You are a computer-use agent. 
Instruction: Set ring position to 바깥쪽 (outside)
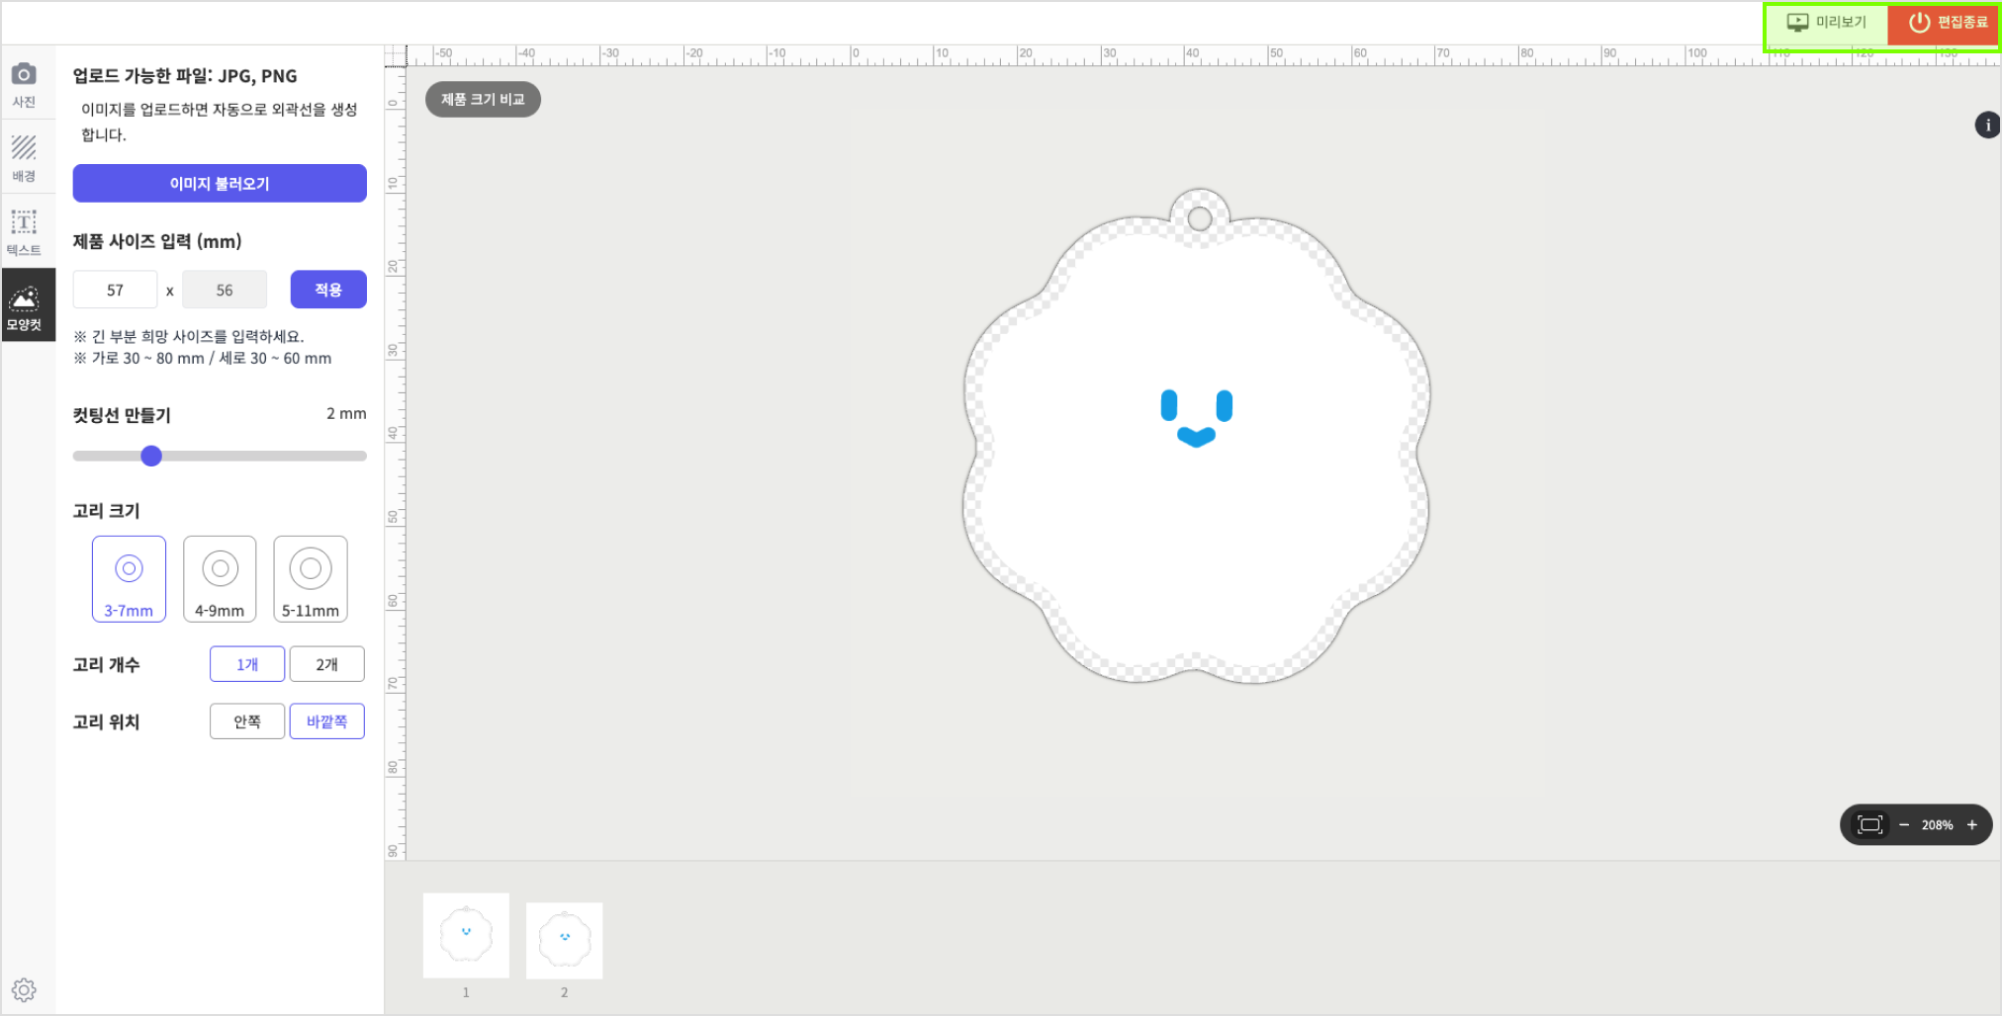[x=326, y=721]
